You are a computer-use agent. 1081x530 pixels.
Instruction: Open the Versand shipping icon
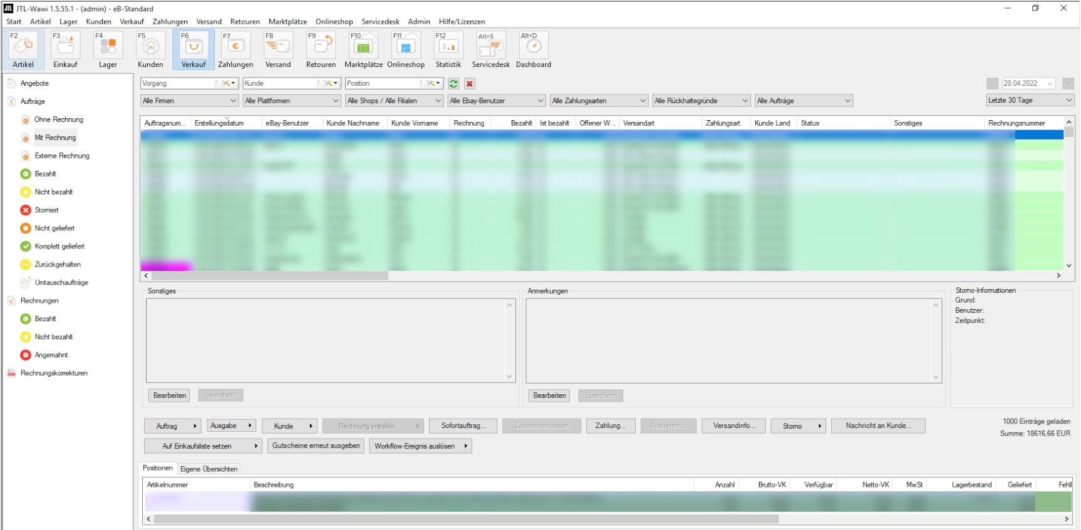tap(278, 49)
